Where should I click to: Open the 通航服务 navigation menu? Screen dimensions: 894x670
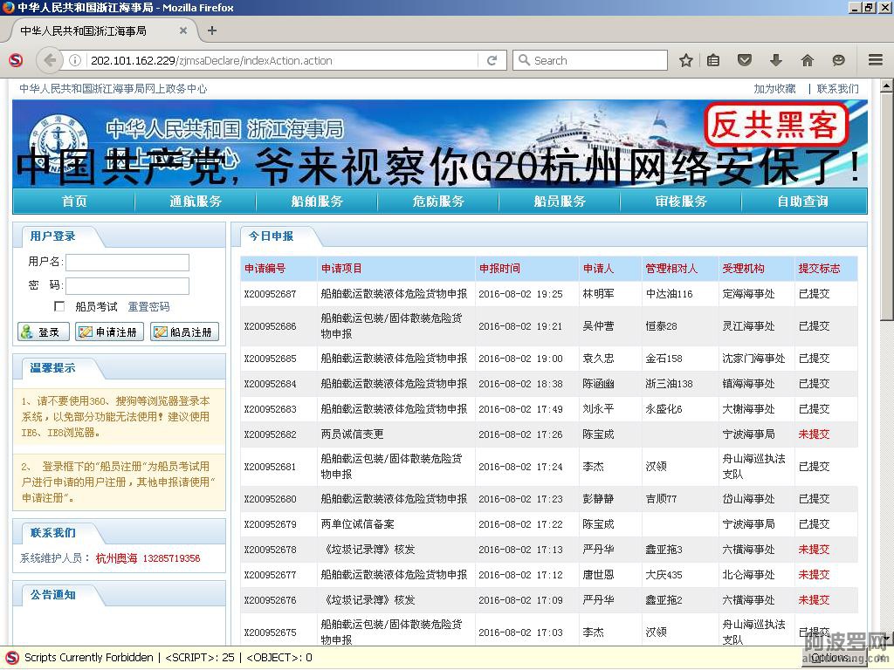[x=196, y=202]
